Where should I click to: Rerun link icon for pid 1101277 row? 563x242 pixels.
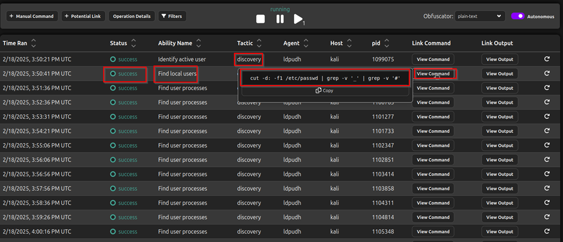(x=547, y=116)
